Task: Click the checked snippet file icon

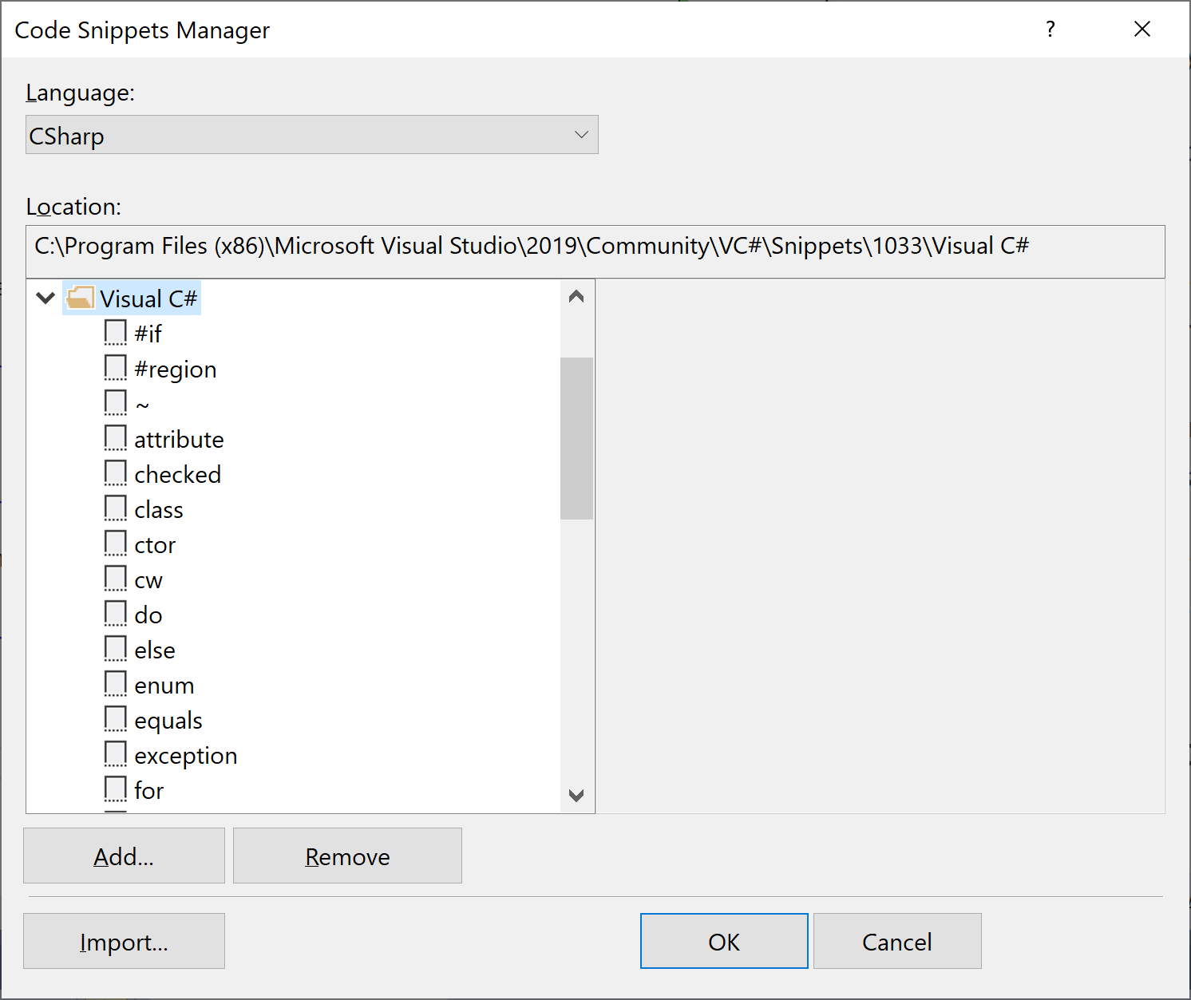Action: [116, 473]
